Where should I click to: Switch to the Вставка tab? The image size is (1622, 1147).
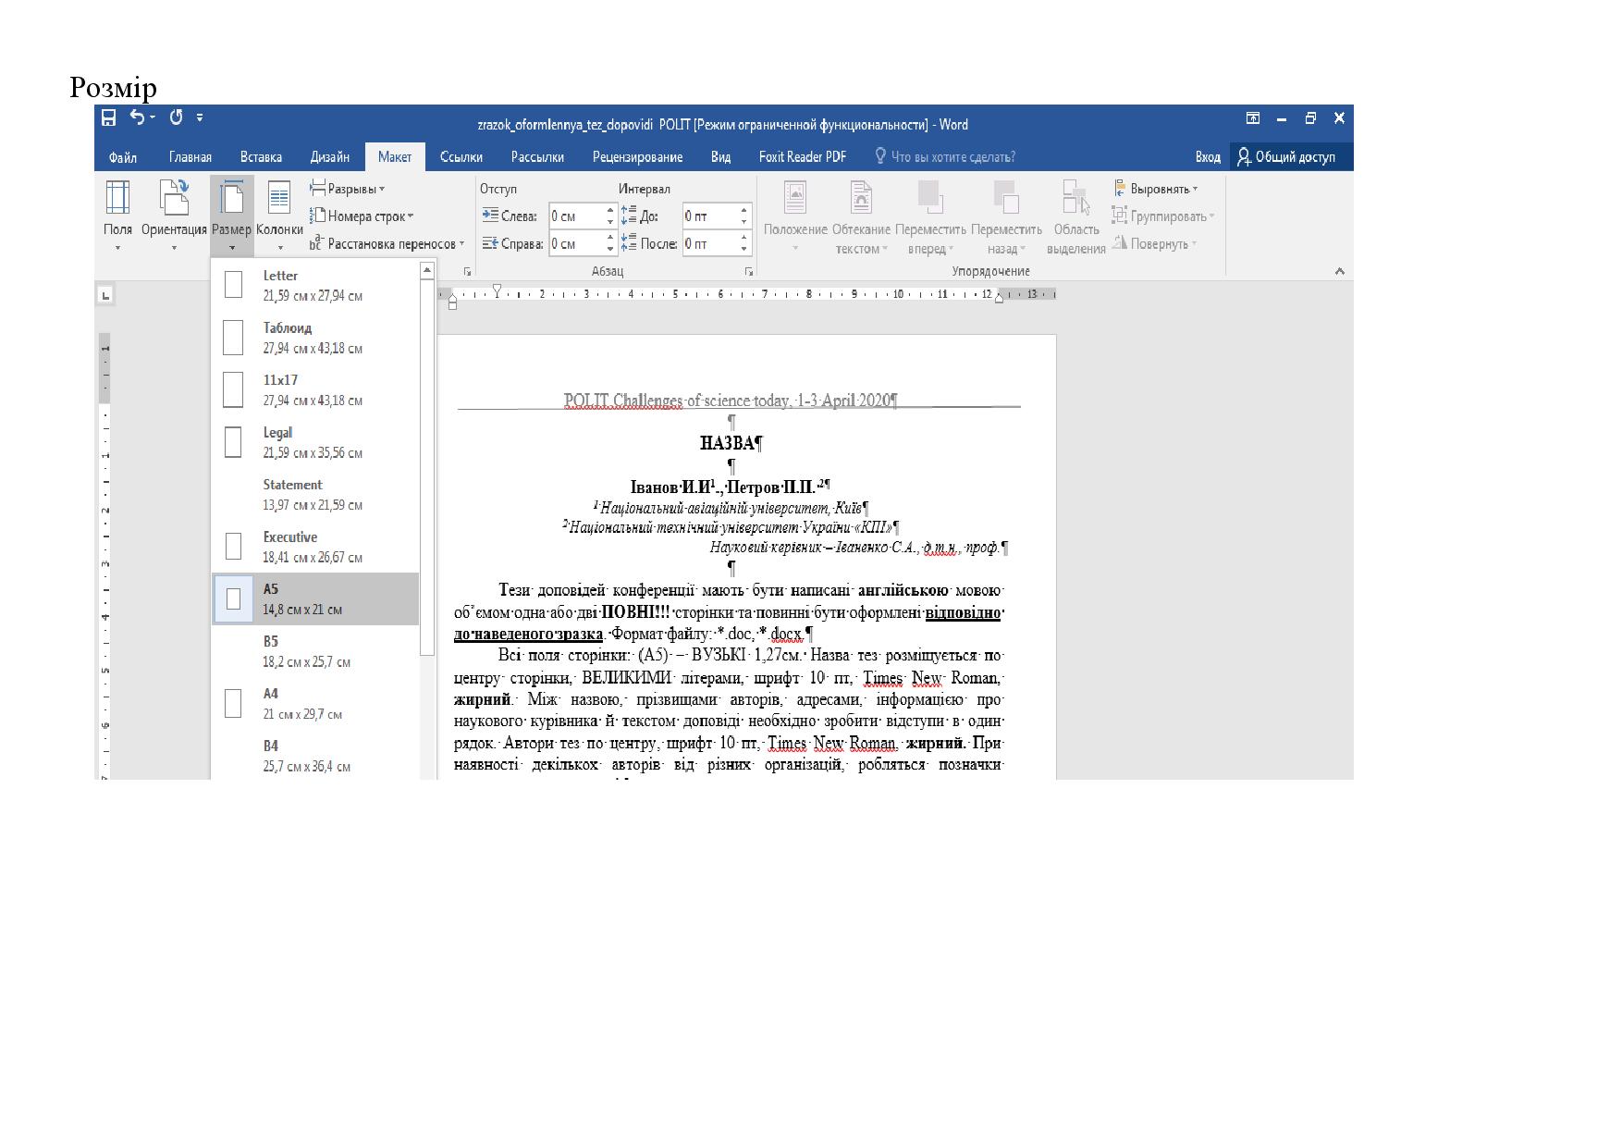[261, 157]
